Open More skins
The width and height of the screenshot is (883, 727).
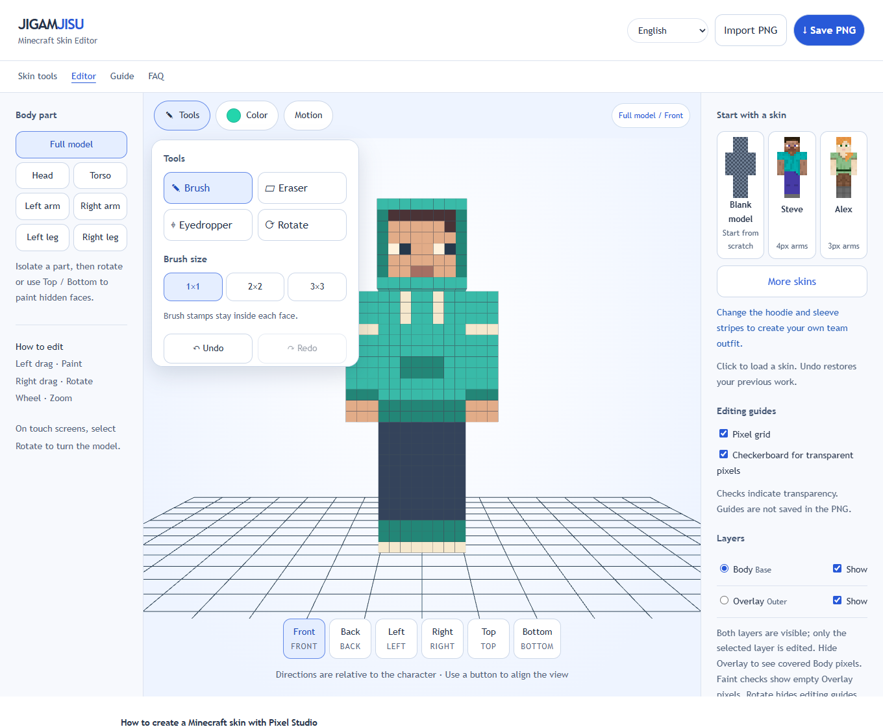(792, 282)
